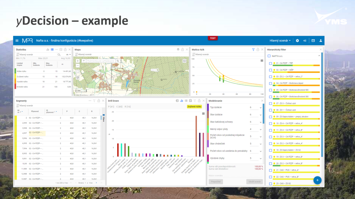Open the Hlavný scenár dropdown in the header

tap(280, 40)
